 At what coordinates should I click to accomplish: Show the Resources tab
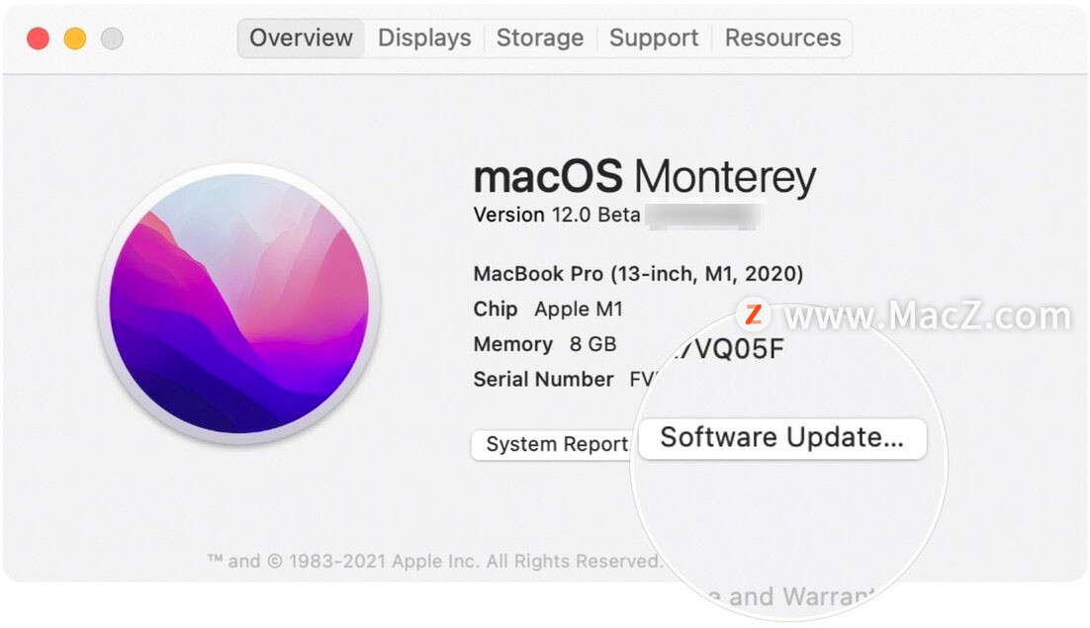pyautogui.click(x=782, y=38)
